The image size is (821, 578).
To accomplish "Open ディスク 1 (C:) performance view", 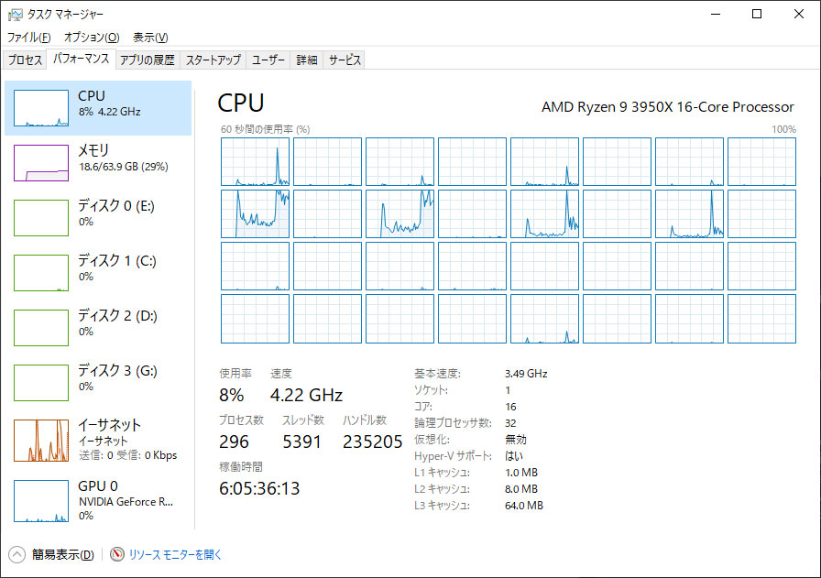I will click(98, 272).
